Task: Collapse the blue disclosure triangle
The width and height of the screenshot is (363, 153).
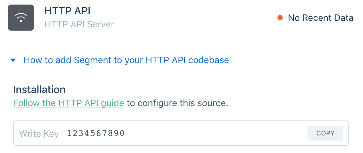Action: 13,60
